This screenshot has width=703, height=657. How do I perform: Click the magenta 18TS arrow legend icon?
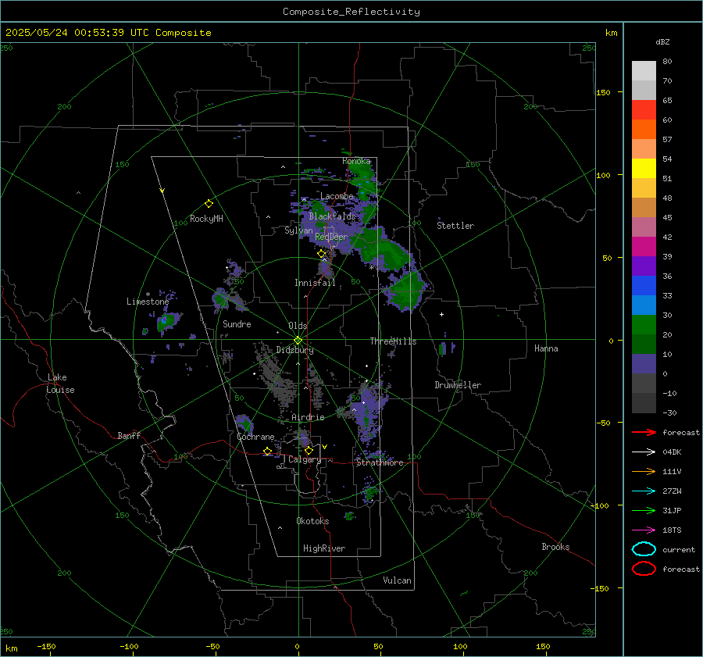tap(644, 530)
